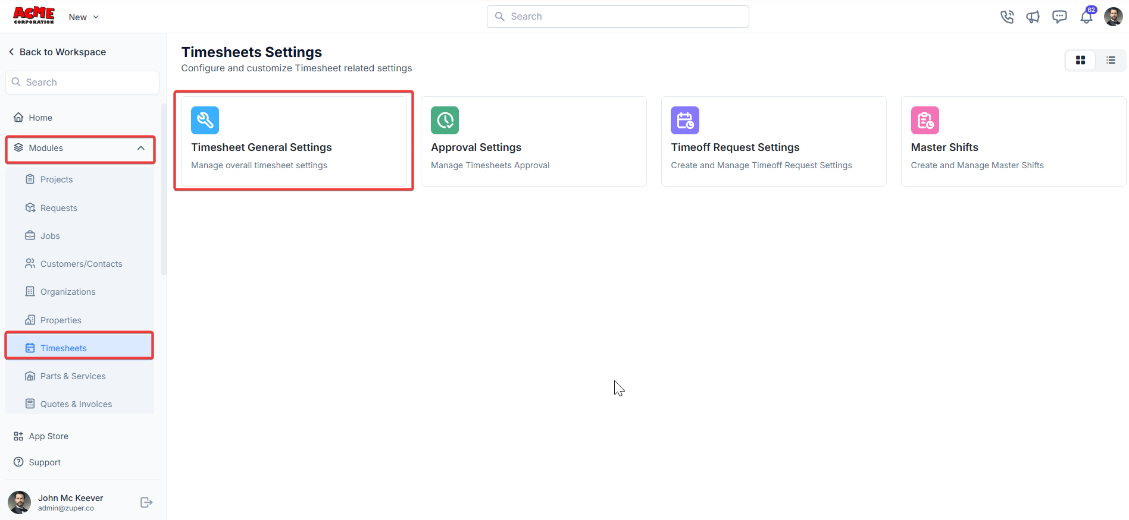Screen dimensions: 1129x520
Task: Click the App Store grid icon
Action: [18, 436]
